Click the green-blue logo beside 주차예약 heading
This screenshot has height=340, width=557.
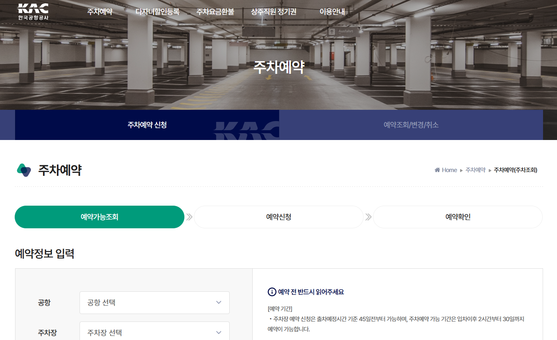24,170
